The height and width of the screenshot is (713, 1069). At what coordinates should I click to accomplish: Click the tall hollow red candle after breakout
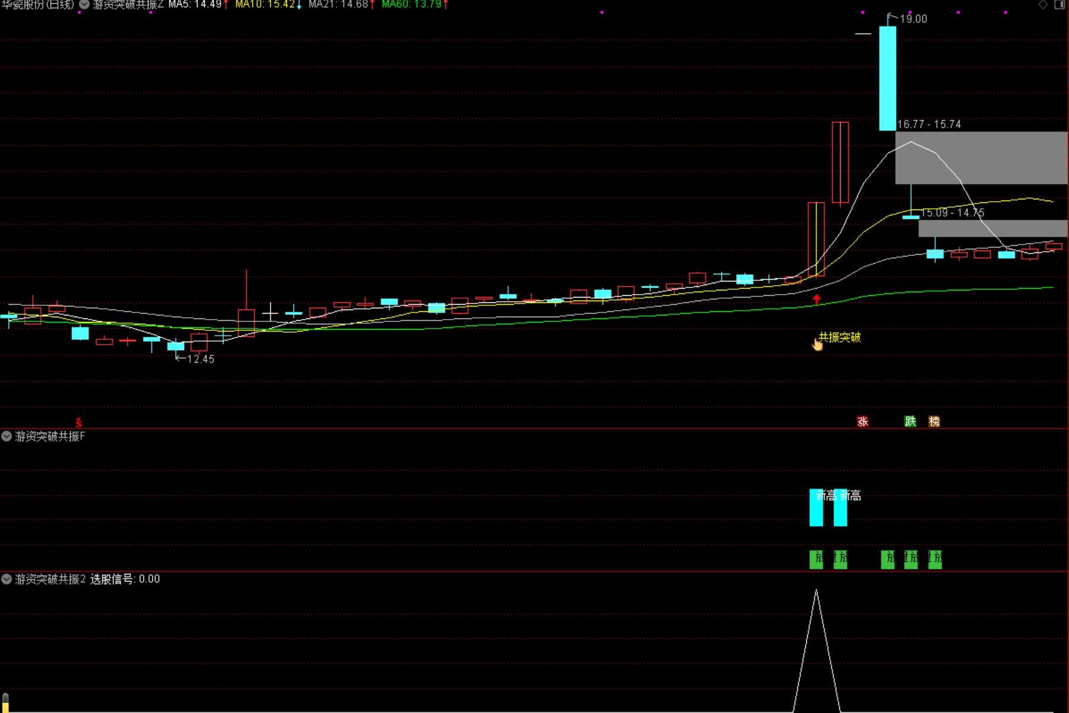point(840,162)
